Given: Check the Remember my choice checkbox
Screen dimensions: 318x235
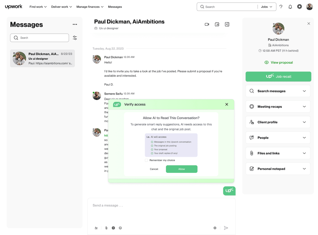Looking at the screenshot, I should [146, 160].
